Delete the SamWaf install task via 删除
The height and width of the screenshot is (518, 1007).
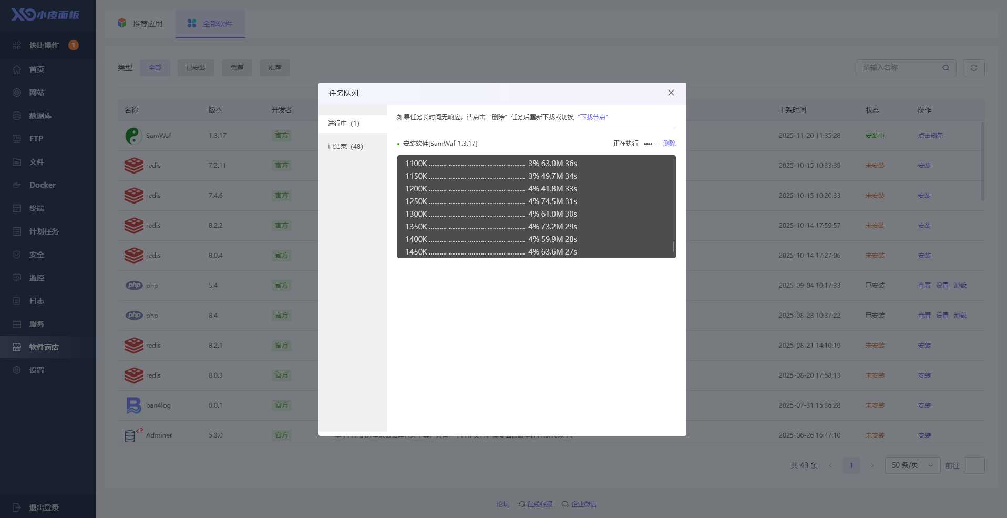tap(670, 143)
